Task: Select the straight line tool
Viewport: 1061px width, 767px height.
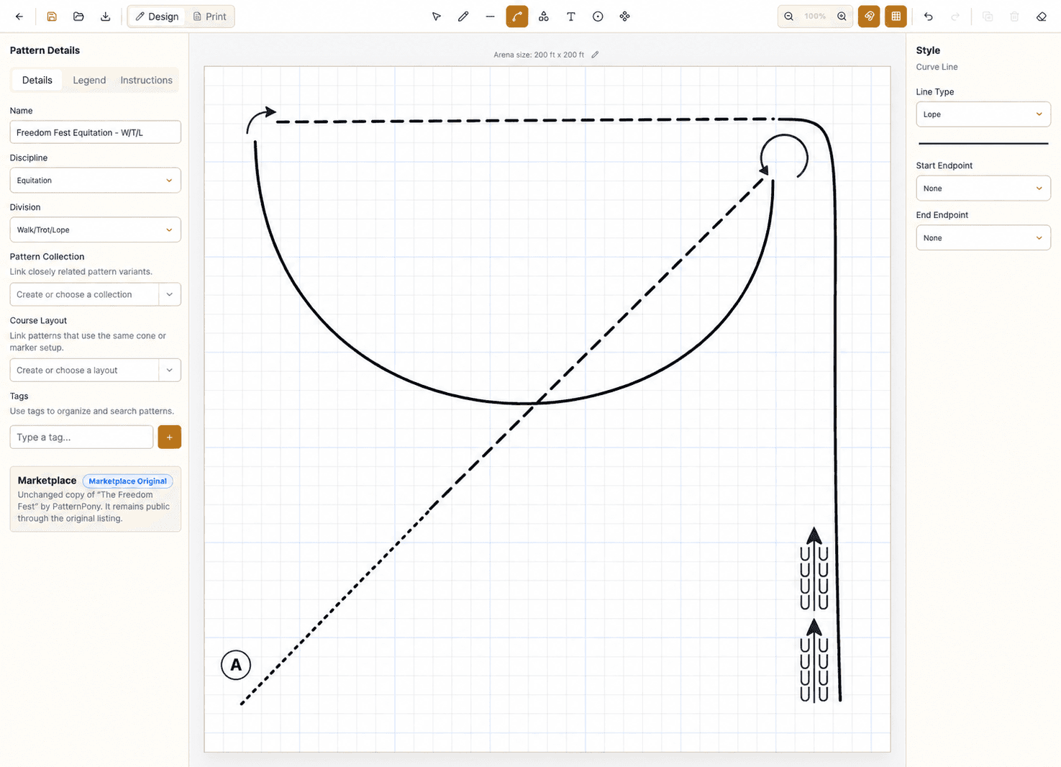Action: pos(490,17)
